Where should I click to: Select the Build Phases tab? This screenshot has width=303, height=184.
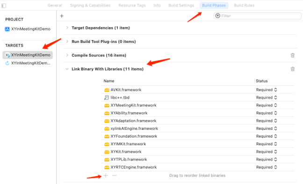(x=214, y=6)
